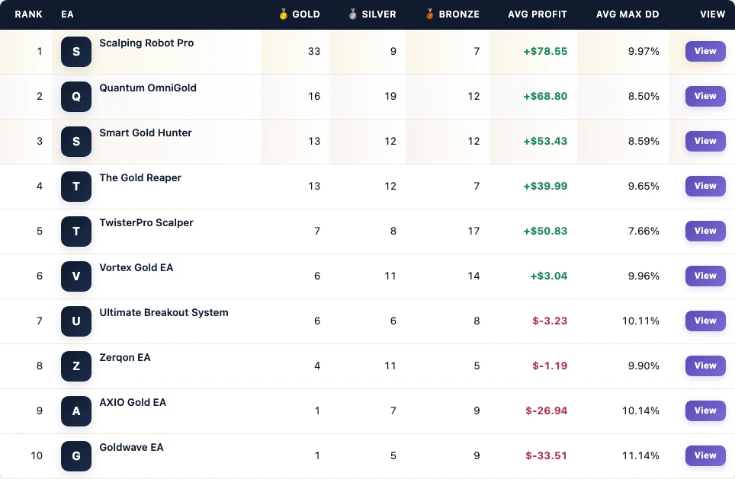Viewport: 735px width, 479px height.
Task: Click View button for Vortex Gold EA
Action: click(705, 276)
